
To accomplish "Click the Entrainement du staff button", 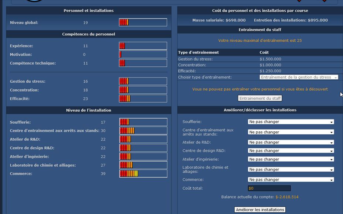I will coord(260,98).
